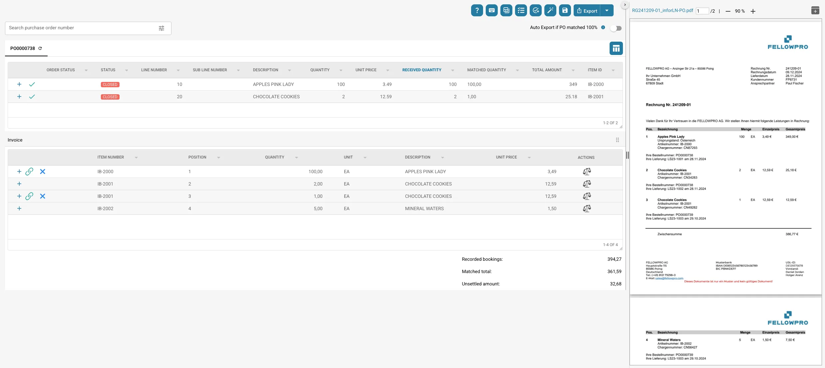825x368 pixels.
Task: Click the Search purchase order number field
Action: (82, 28)
